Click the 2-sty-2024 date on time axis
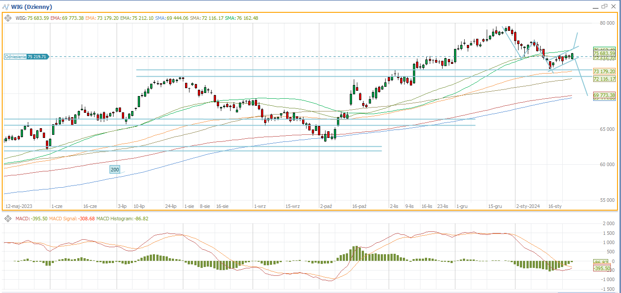Viewport: 621px width, 293px height. pos(528,206)
